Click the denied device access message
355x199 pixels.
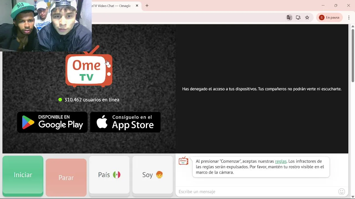click(262, 89)
